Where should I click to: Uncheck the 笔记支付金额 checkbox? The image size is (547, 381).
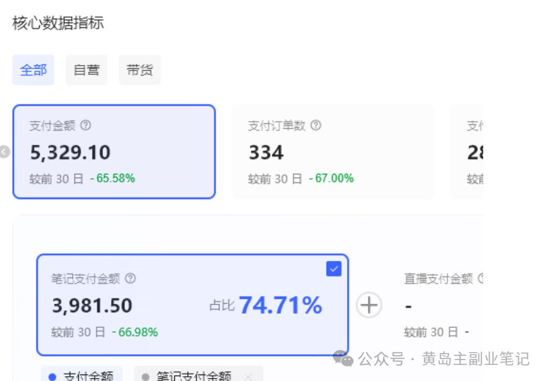pos(334,269)
